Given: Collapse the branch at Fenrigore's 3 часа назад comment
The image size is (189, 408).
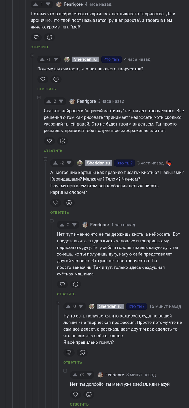Looking at the screenshot, I should tap(39, 97).
